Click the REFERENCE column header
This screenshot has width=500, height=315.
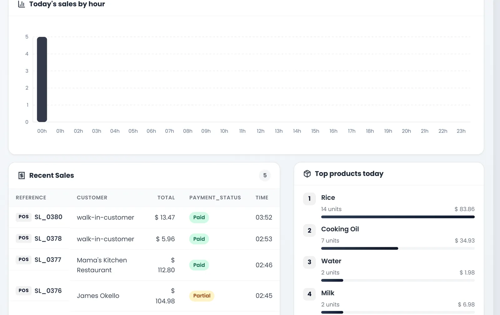31,198
